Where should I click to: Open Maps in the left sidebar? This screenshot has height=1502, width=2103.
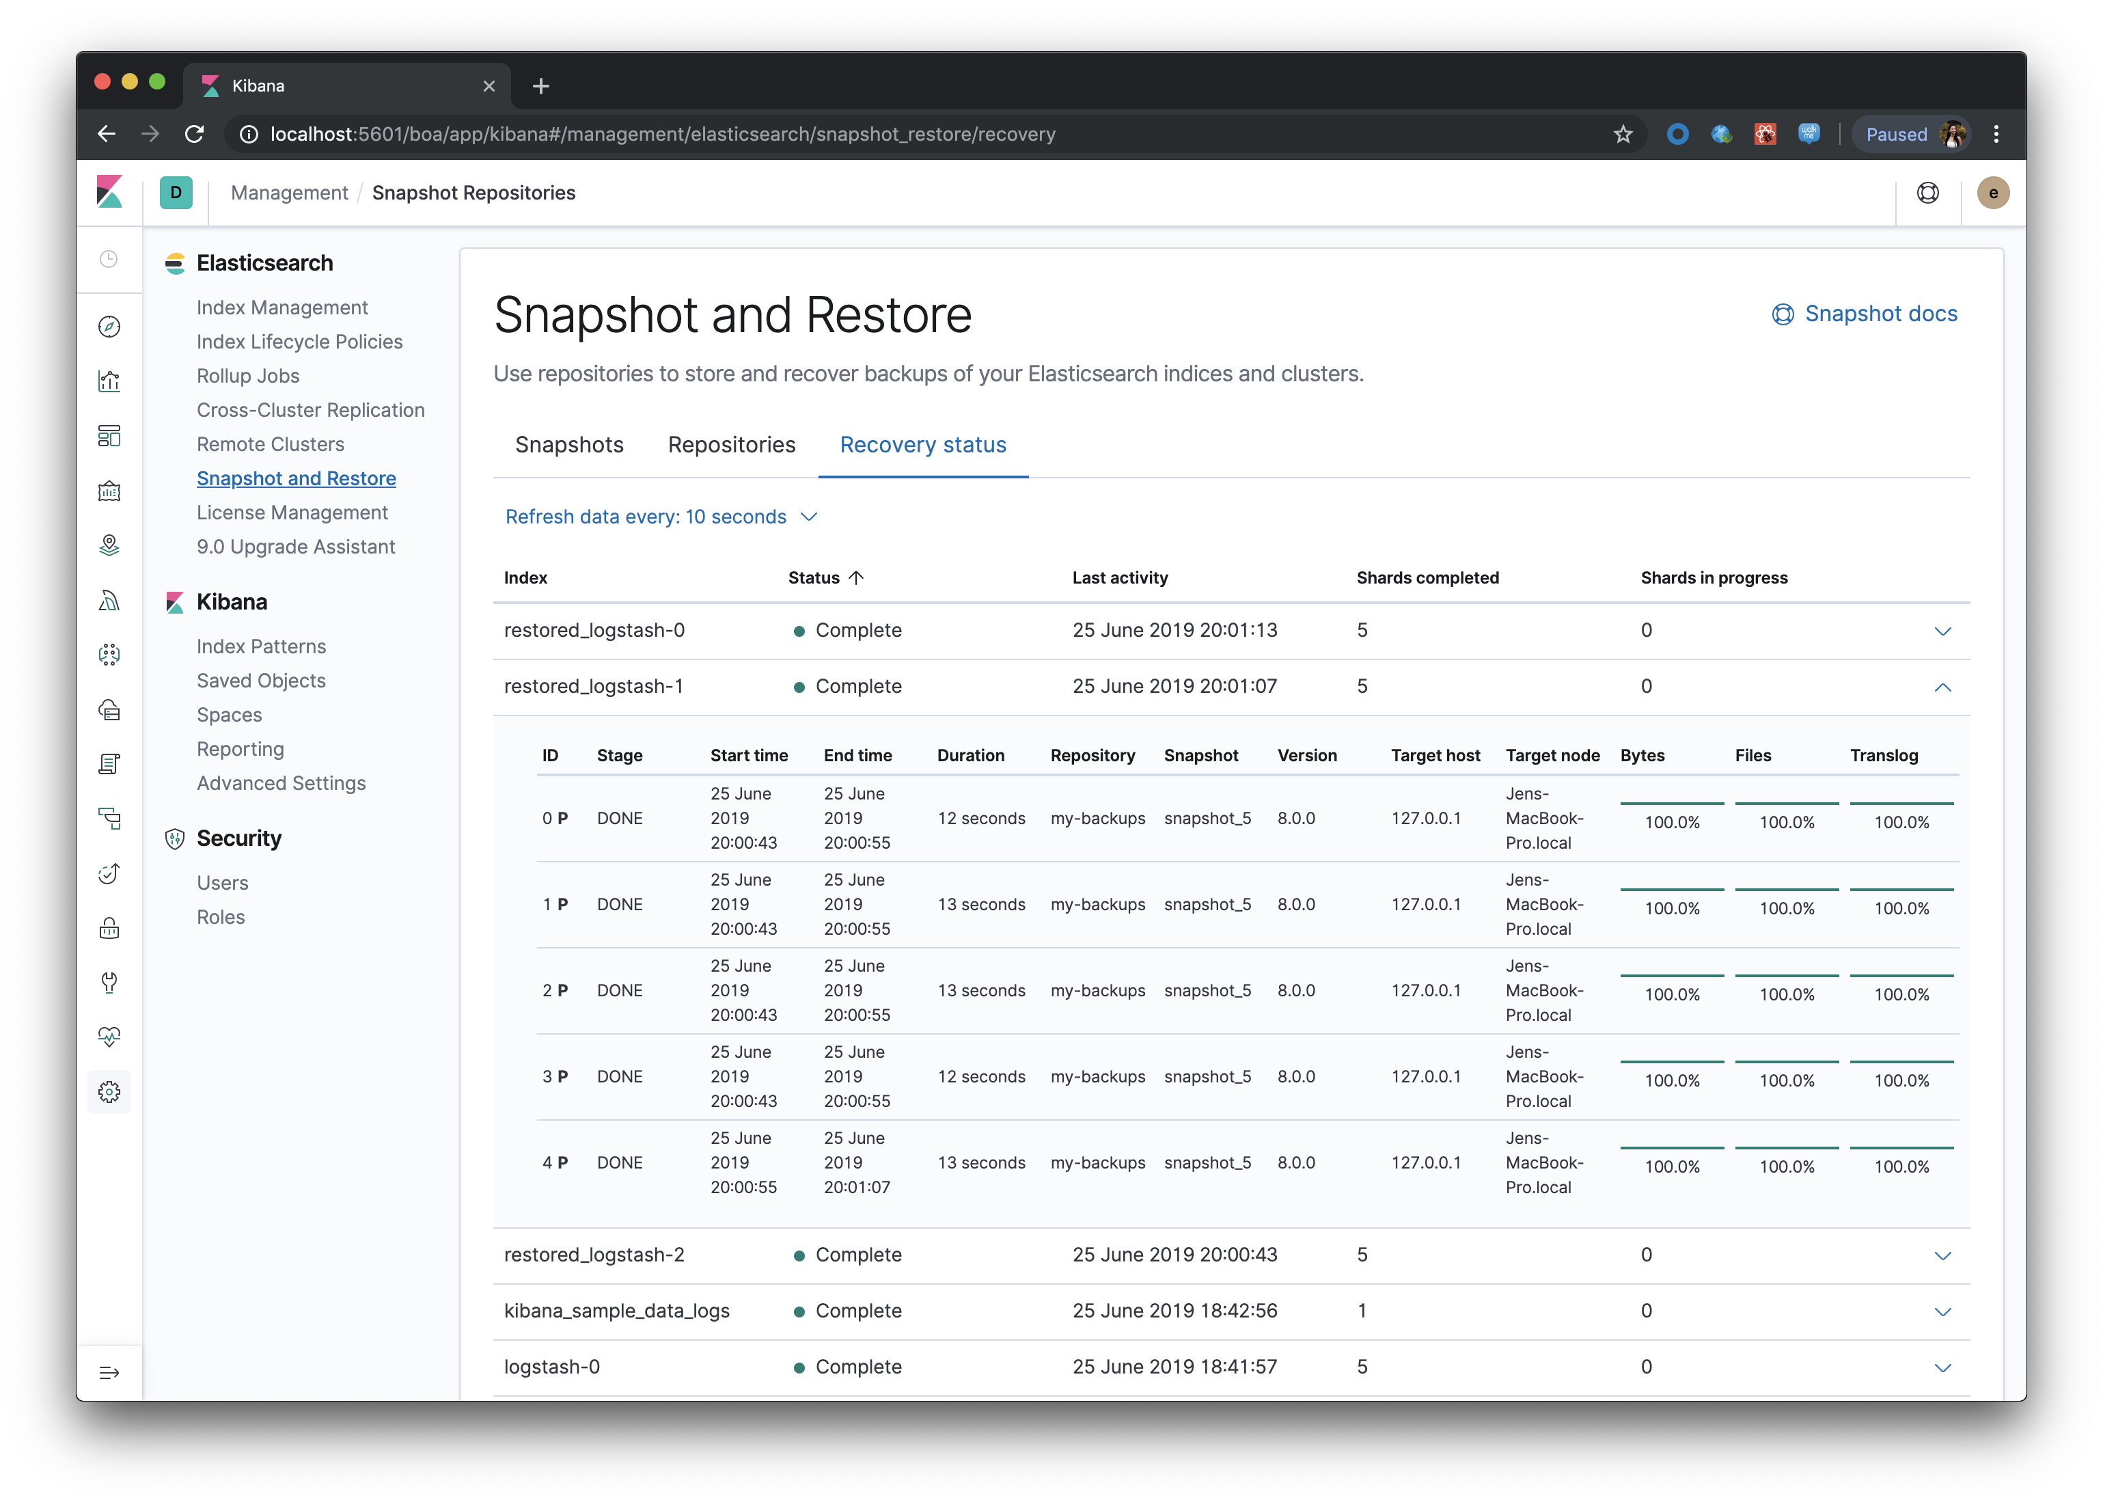coord(109,545)
